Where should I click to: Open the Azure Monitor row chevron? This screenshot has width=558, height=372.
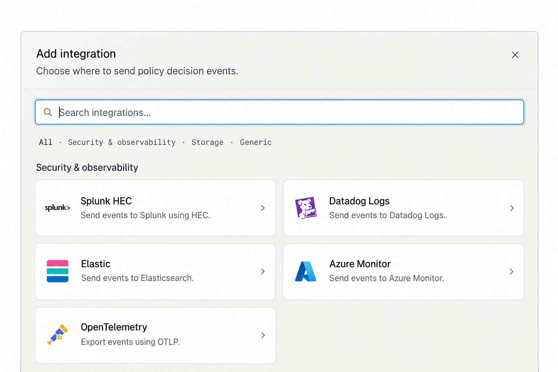[511, 271]
